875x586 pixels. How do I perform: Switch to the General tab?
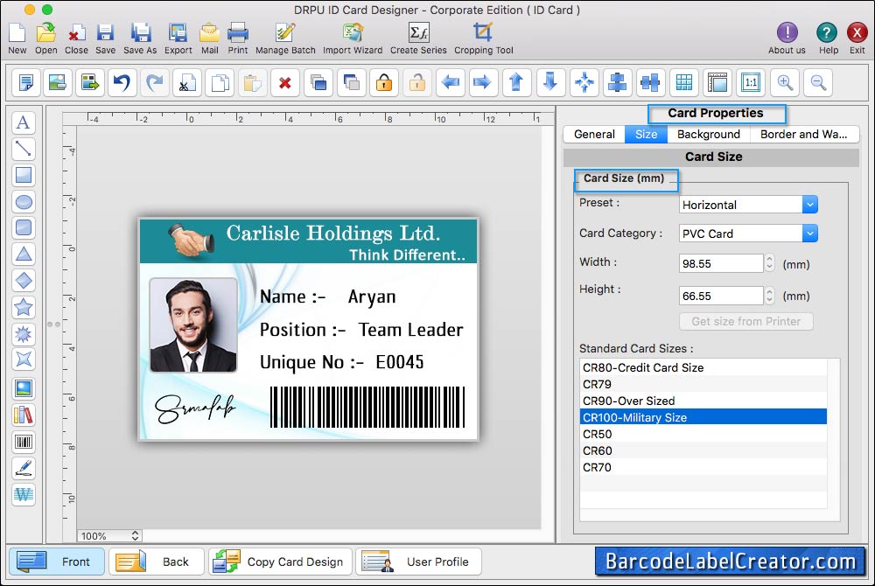(594, 135)
